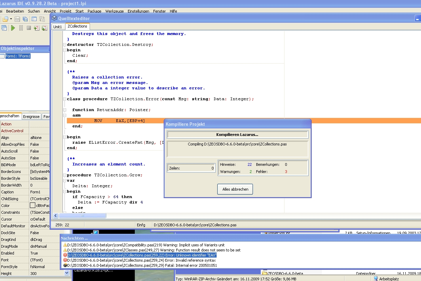Select the 'Invalid reference syntax' error message
421x281 pixels.
(x=142, y=260)
